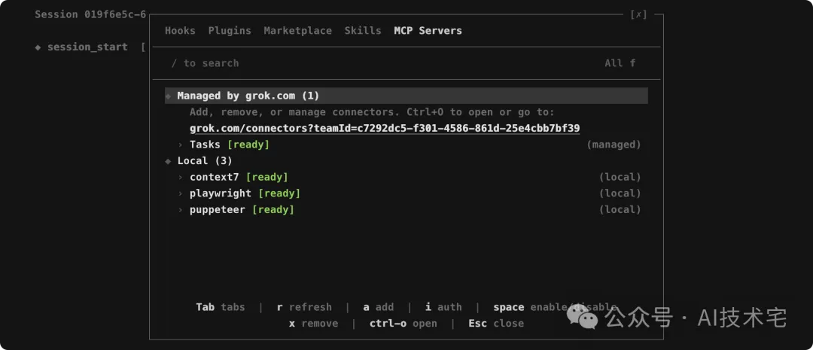Close the dialog with the [x] button
Image resolution: width=813 pixels, height=350 pixels.
638,14
